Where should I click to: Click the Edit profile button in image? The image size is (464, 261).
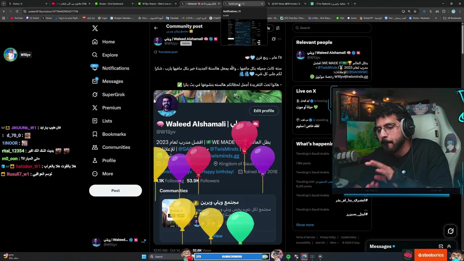[264, 111]
